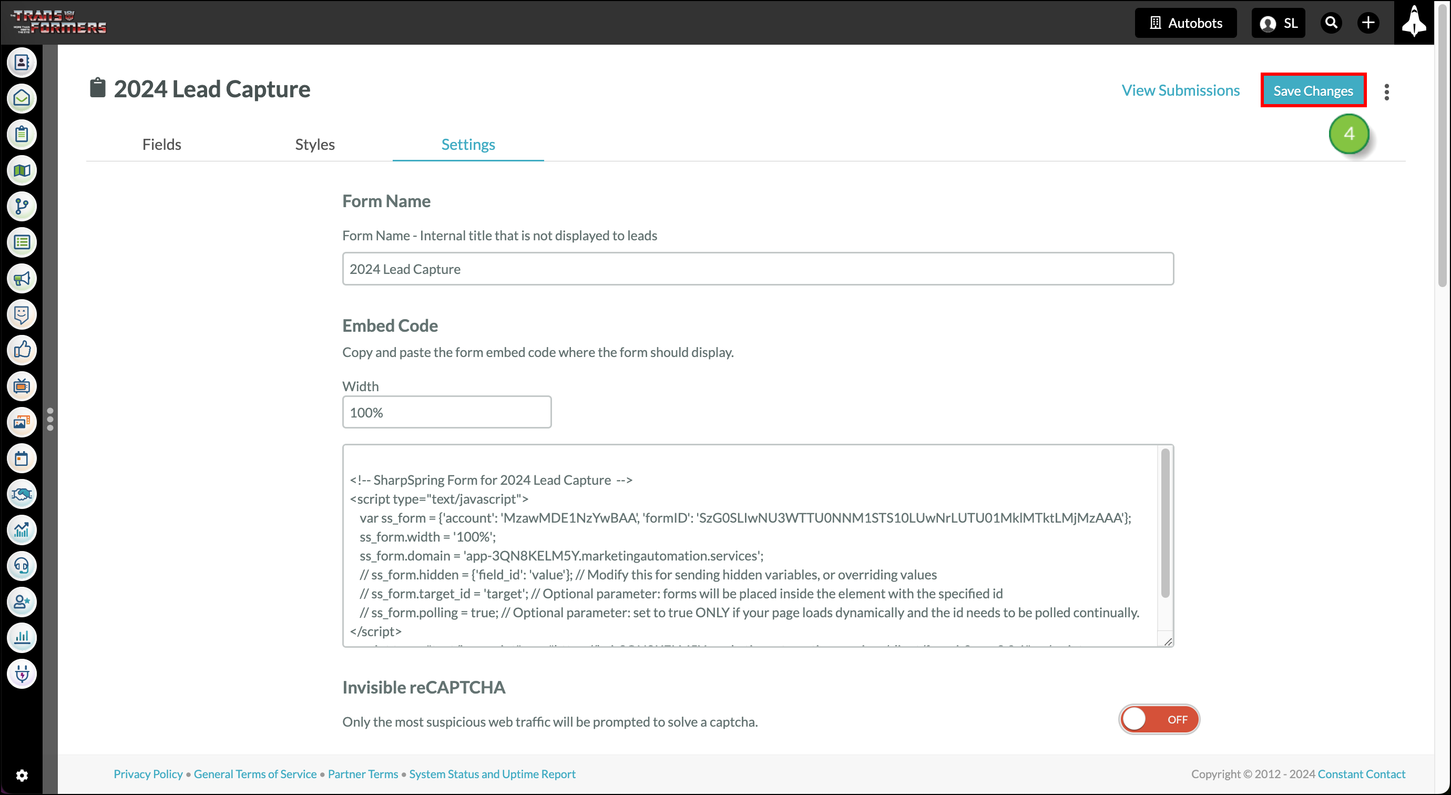The image size is (1451, 795).
Task: Open the SL user profile menu
Action: (1278, 23)
